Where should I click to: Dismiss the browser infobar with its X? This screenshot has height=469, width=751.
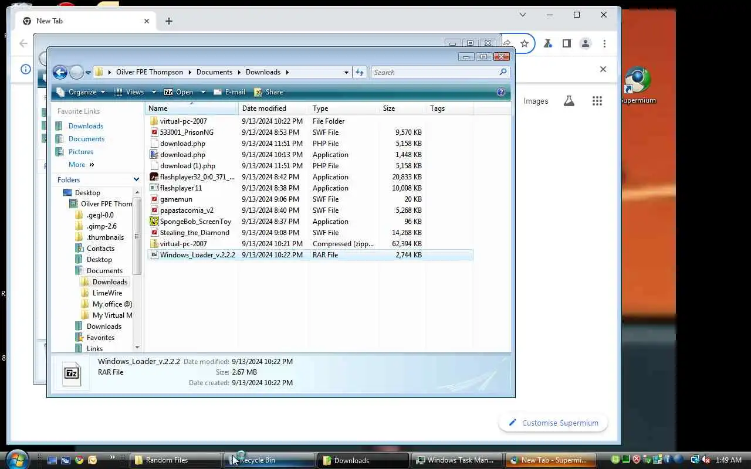(603, 69)
